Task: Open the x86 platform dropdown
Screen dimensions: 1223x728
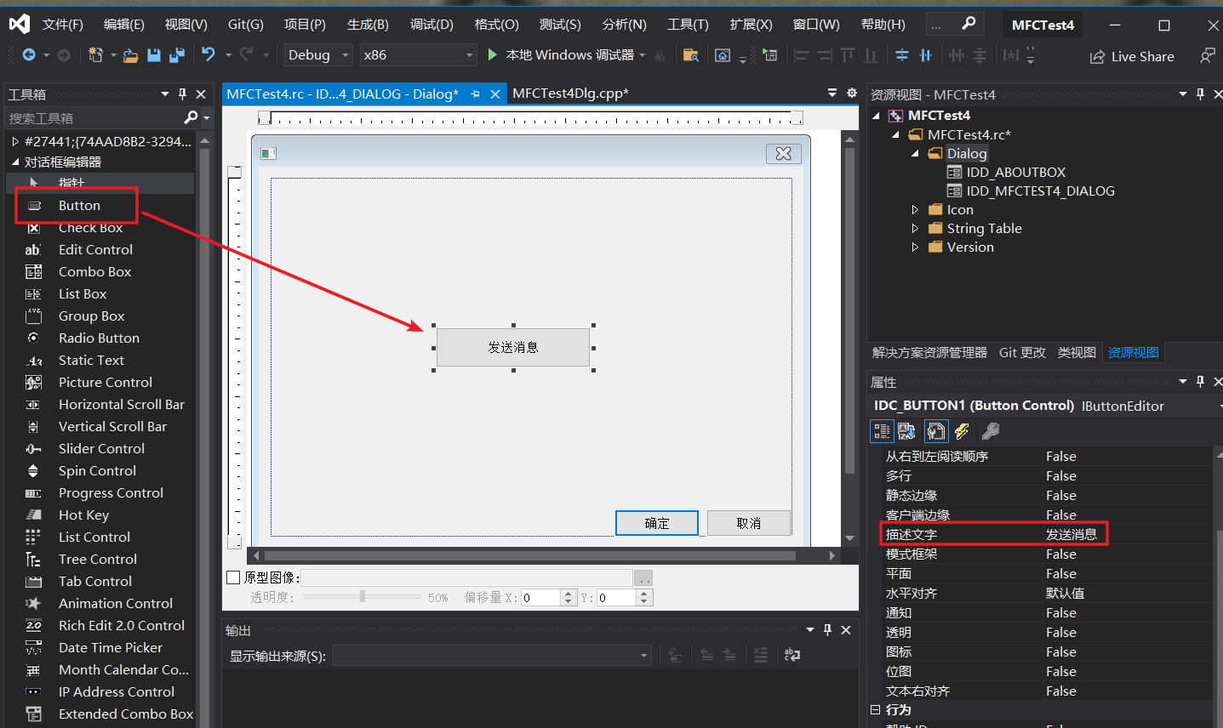Action: [x=417, y=55]
